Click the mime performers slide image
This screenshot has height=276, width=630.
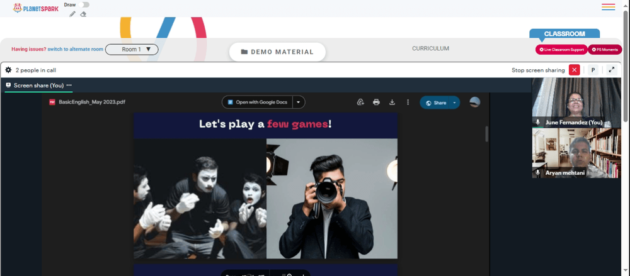[200, 199]
